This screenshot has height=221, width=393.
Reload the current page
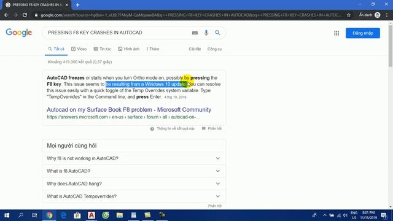[25, 15]
